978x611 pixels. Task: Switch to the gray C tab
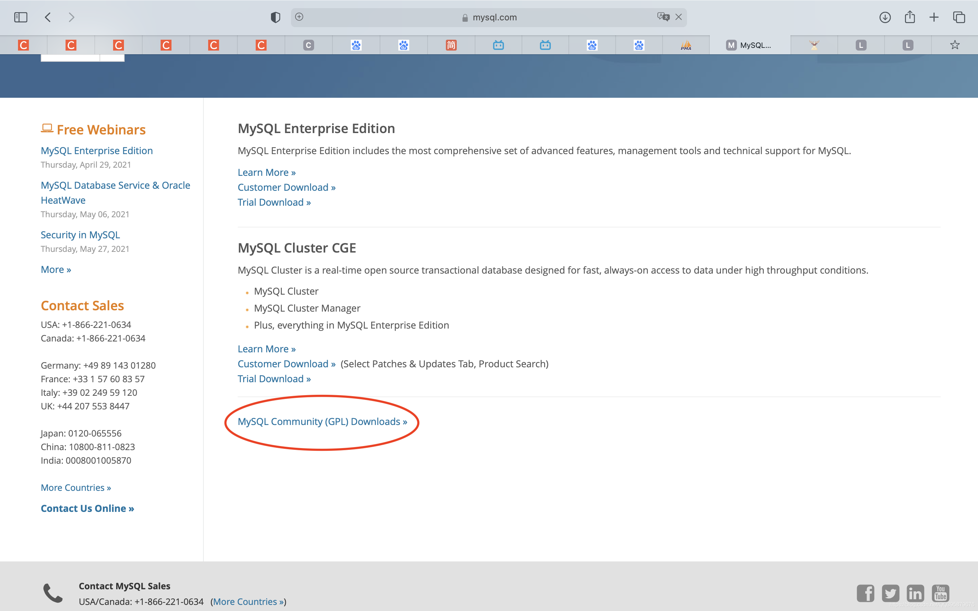(x=308, y=45)
